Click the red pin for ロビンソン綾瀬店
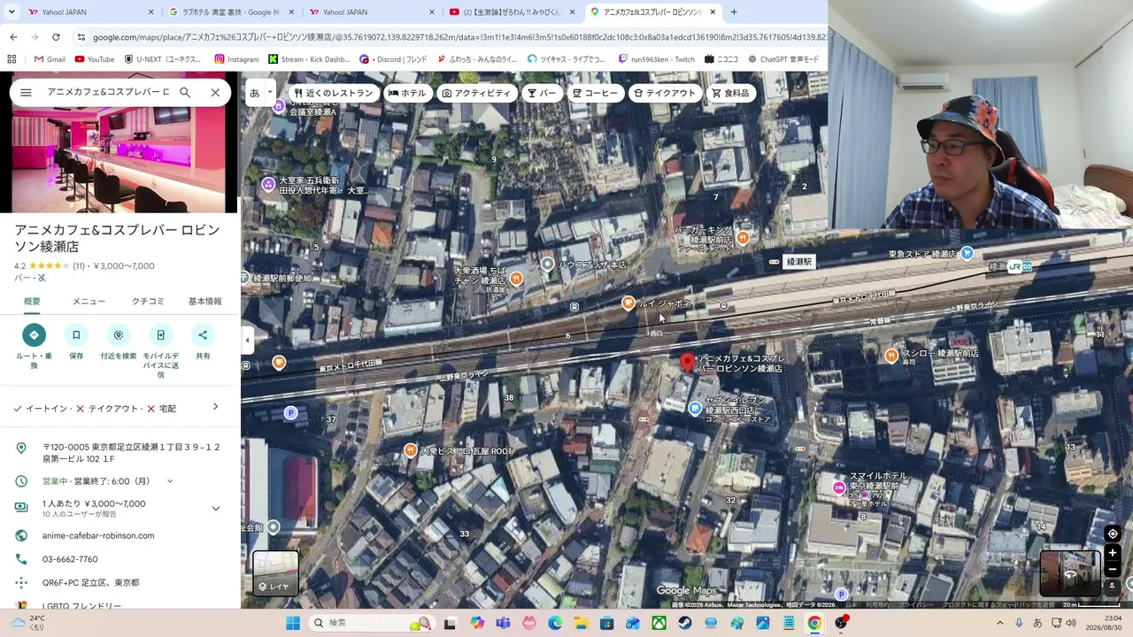This screenshot has width=1133, height=637. click(x=687, y=362)
